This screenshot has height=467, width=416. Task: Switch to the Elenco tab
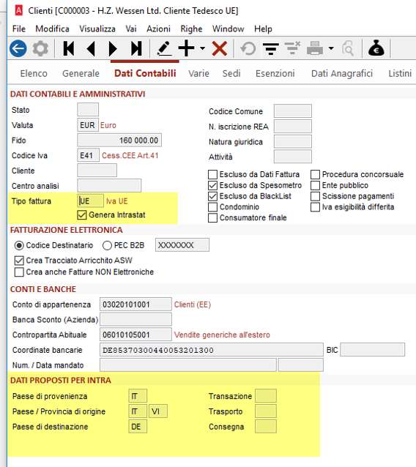34,73
